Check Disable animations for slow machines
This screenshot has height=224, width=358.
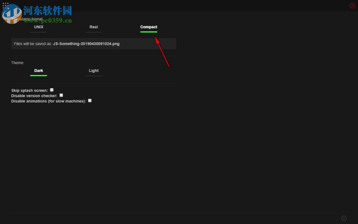pyautogui.click(x=90, y=101)
